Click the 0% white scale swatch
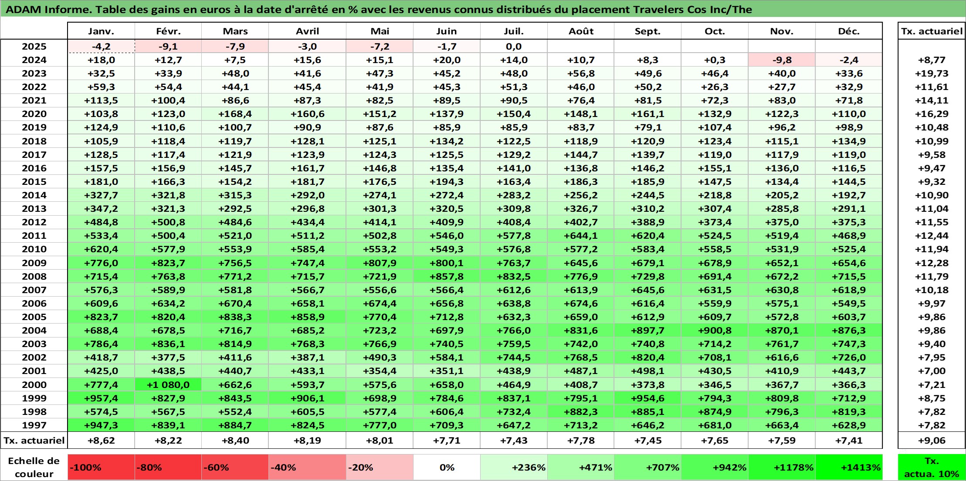 (447, 468)
